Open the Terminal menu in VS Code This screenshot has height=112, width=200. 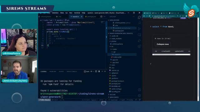pos(77,13)
